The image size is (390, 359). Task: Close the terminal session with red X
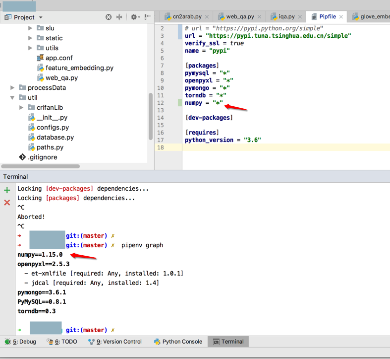point(7,203)
